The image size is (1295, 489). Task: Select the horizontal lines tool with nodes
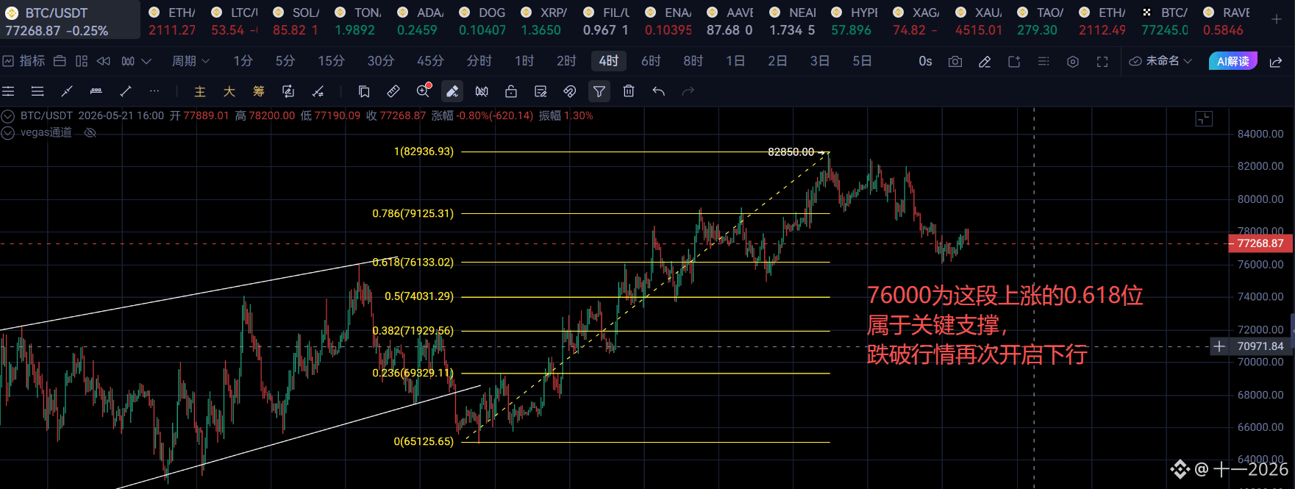pyautogui.click(x=8, y=91)
